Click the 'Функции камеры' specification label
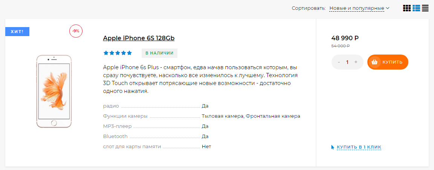 (125, 116)
